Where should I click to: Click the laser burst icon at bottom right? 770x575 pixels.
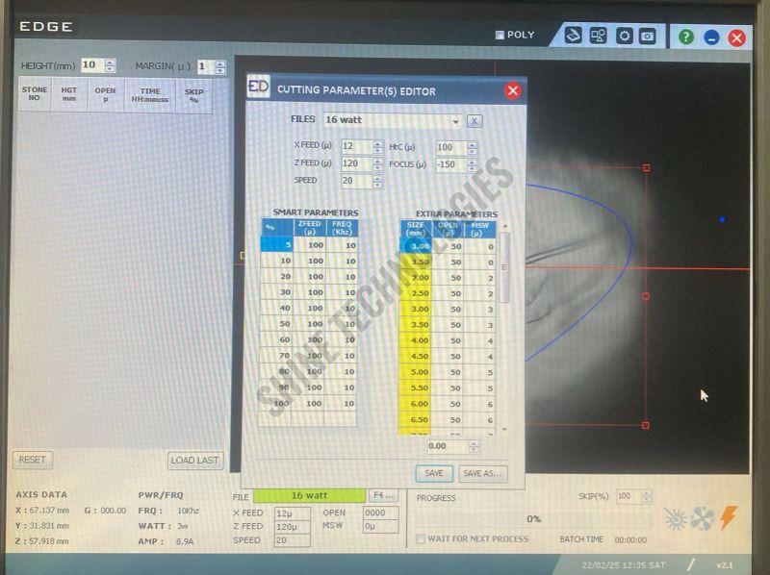click(677, 518)
